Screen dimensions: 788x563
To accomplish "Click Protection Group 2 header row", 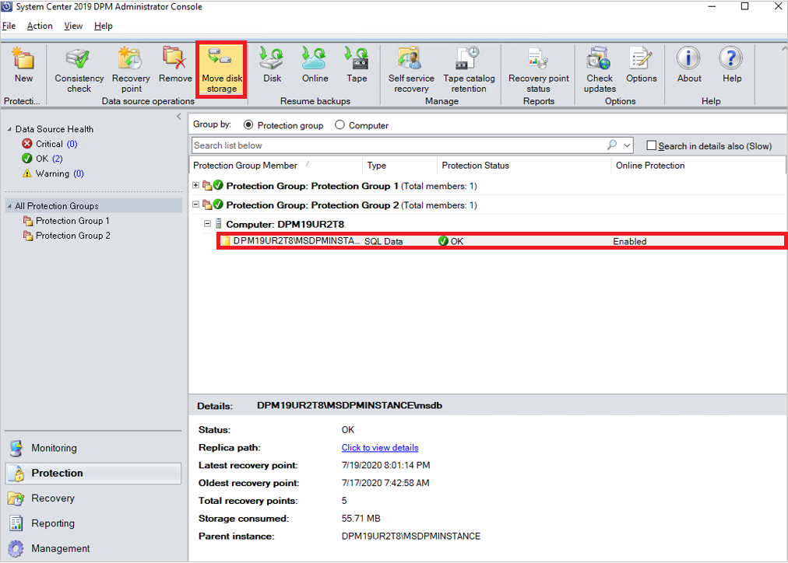I will pyautogui.click(x=350, y=205).
